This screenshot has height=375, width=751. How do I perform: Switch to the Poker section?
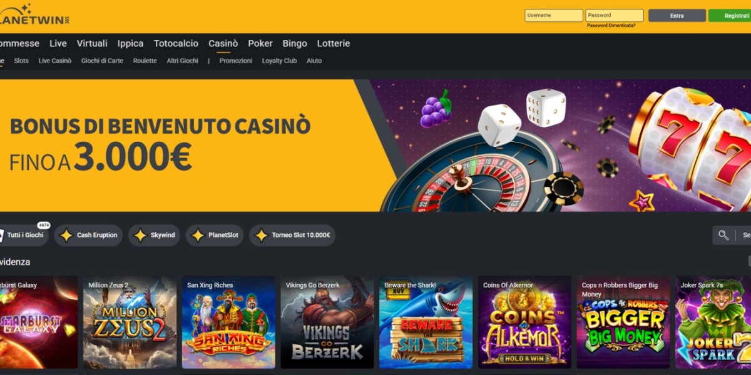260,43
